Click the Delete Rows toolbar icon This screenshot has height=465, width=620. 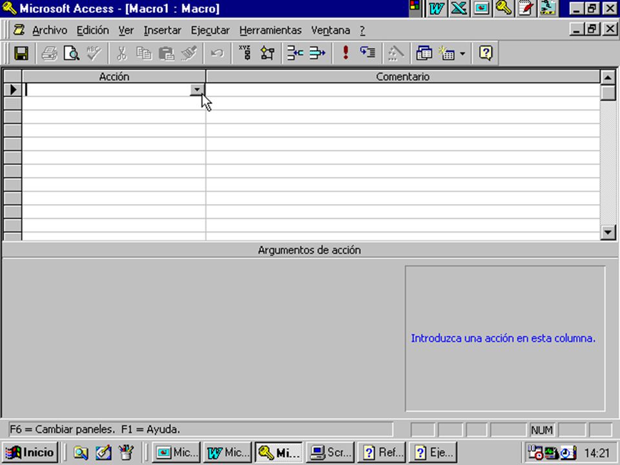[x=318, y=53]
